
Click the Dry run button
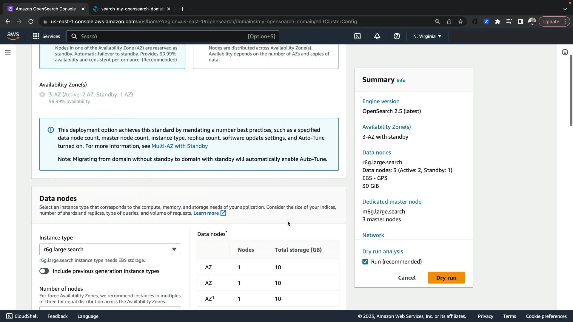click(446, 278)
